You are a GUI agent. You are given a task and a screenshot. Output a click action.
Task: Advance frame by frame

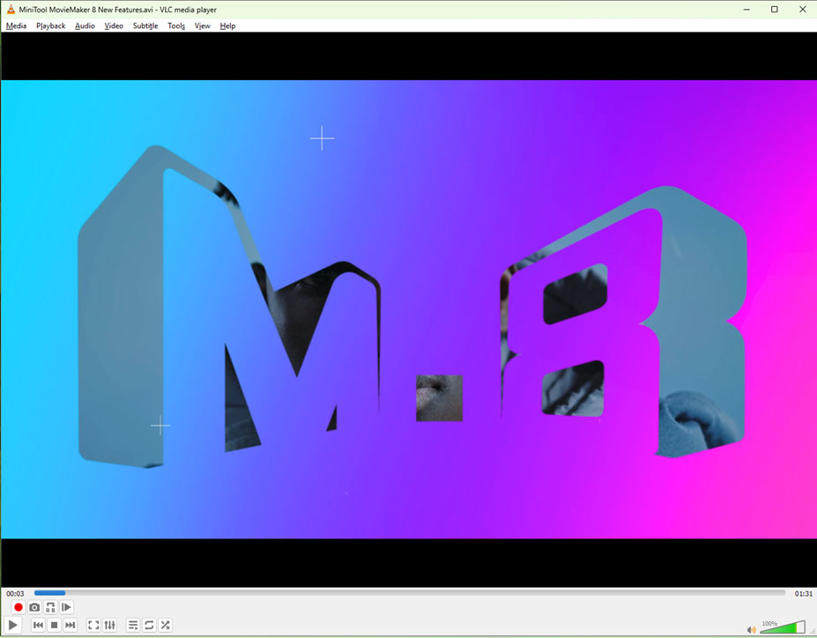click(66, 607)
